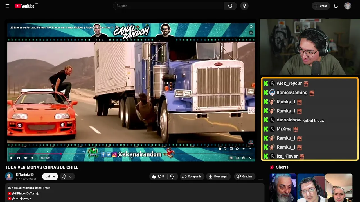The height and width of the screenshot is (202, 360).
Task: Click the Crear create button
Action: pyautogui.click(x=321, y=6)
